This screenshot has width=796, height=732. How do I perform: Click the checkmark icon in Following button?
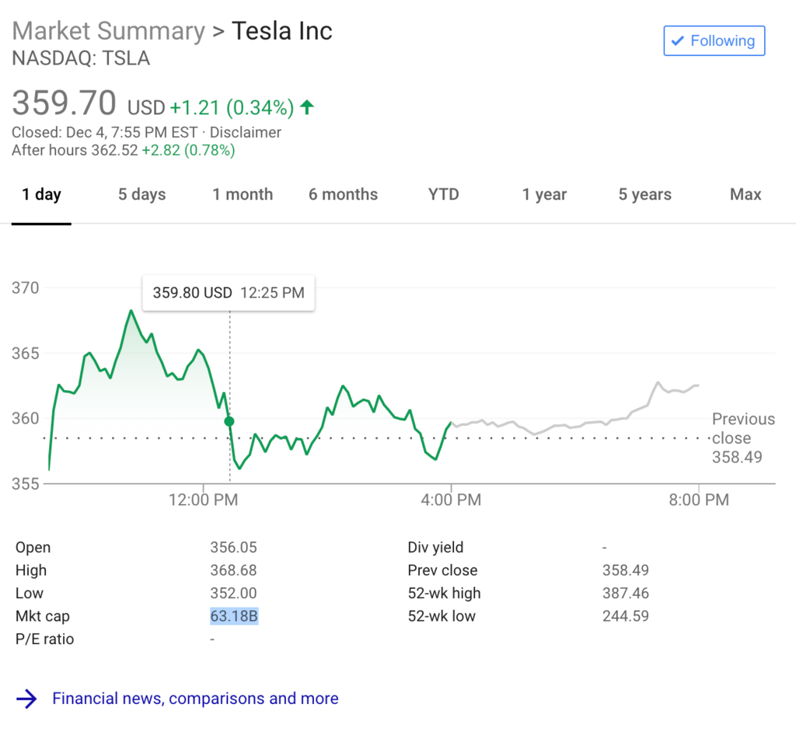click(678, 40)
